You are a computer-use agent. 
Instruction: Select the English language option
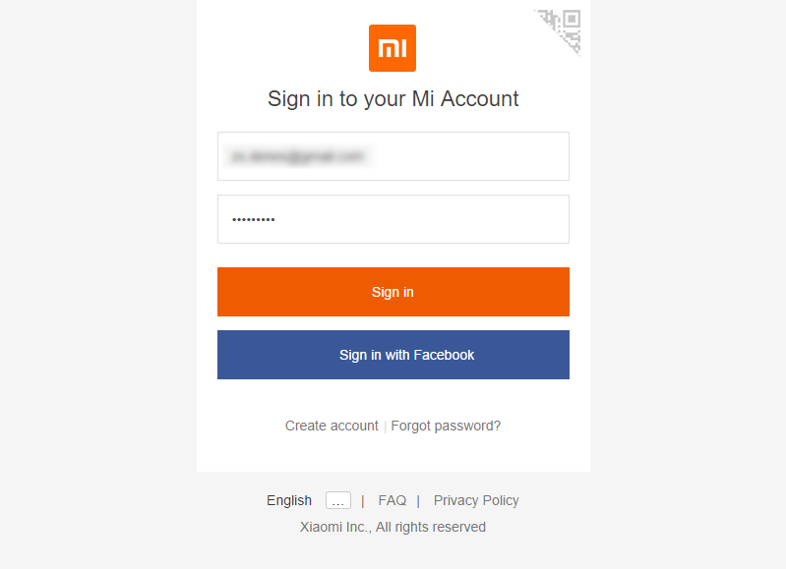289,500
